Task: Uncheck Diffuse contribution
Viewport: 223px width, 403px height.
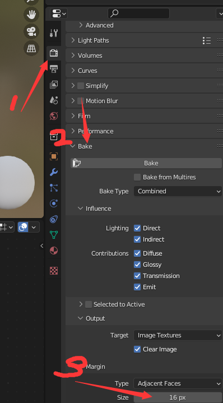Action: [137, 253]
